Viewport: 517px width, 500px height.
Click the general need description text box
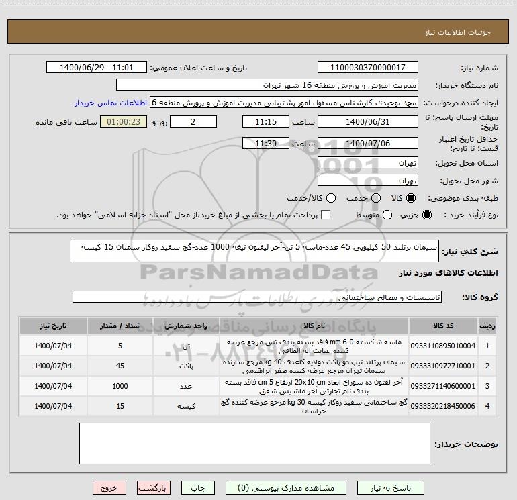coord(254,251)
